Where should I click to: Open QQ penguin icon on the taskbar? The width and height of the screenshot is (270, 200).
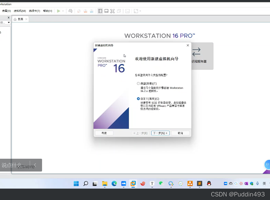pyautogui.click(x=209, y=183)
